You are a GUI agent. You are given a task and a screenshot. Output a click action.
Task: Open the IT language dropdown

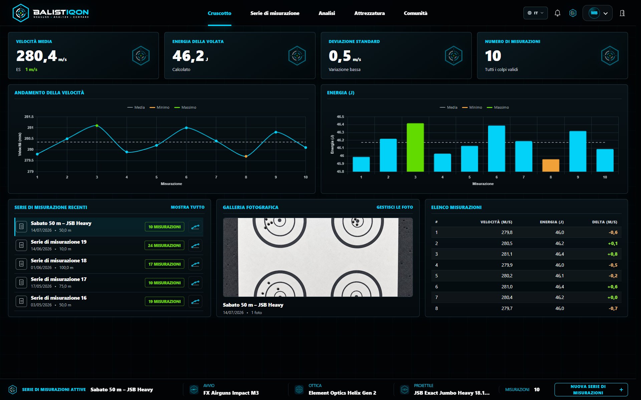tap(536, 13)
